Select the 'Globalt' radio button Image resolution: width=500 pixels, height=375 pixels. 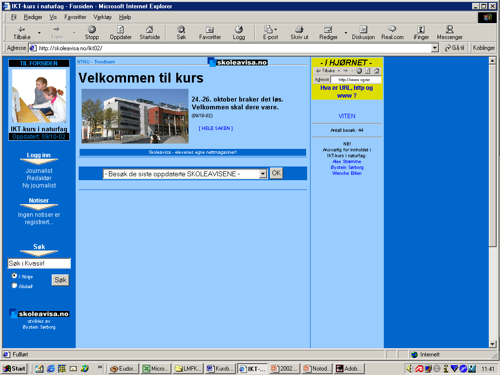click(14, 286)
